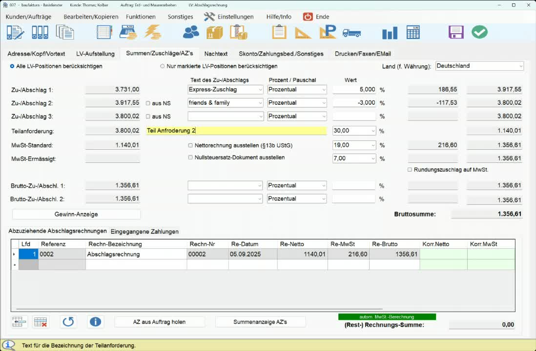Open the 'Einstellungen' menu
536x351 pixels.
point(229,17)
